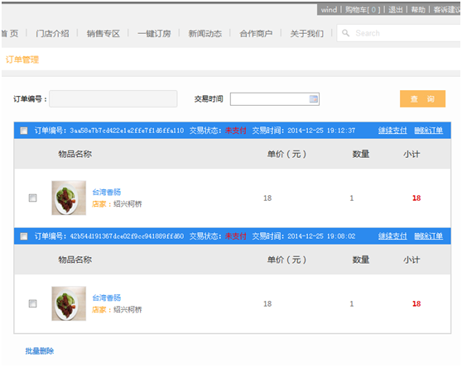Open 台湾香肠 link in the 19:08:02 order
The height and width of the screenshot is (367, 462).
(x=107, y=298)
